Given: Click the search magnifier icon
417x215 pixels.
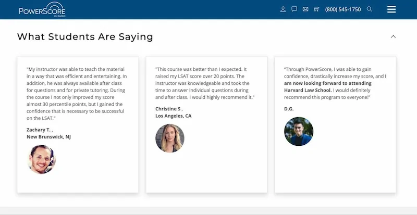Looking at the screenshot, I should tap(370, 9).
